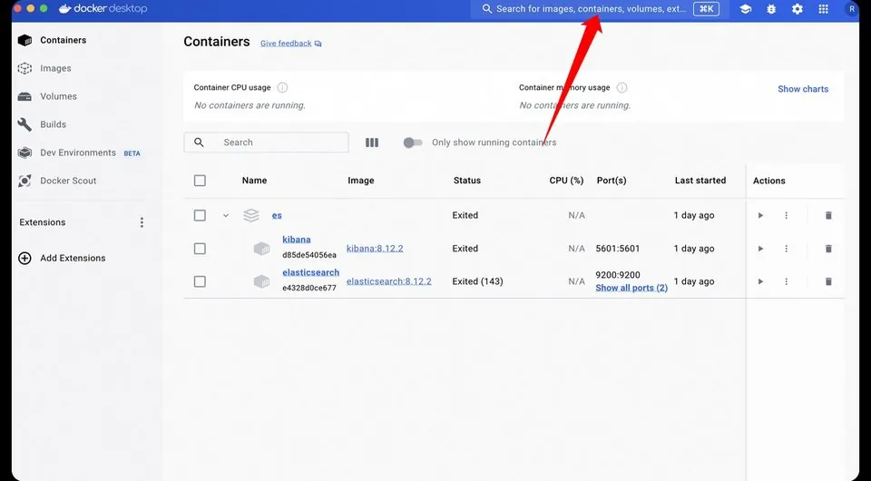
Task: Click the Builds wrench icon
Action: [24, 124]
